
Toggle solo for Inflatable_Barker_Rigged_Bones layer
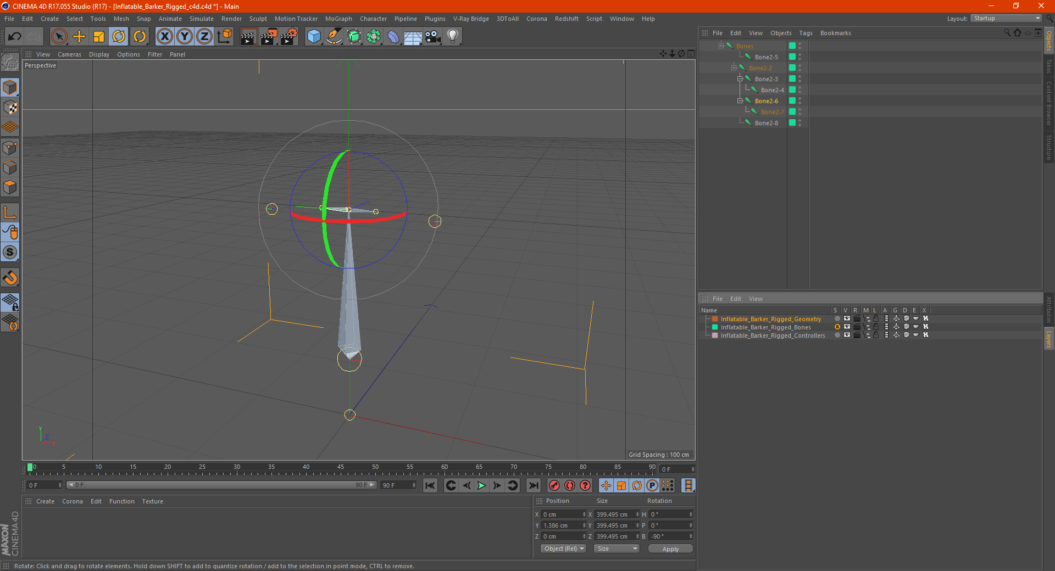click(x=837, y=327)
